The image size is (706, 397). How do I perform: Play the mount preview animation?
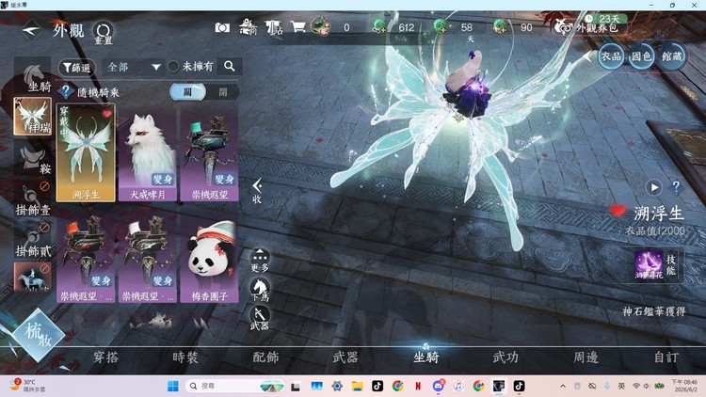(654, 187)
